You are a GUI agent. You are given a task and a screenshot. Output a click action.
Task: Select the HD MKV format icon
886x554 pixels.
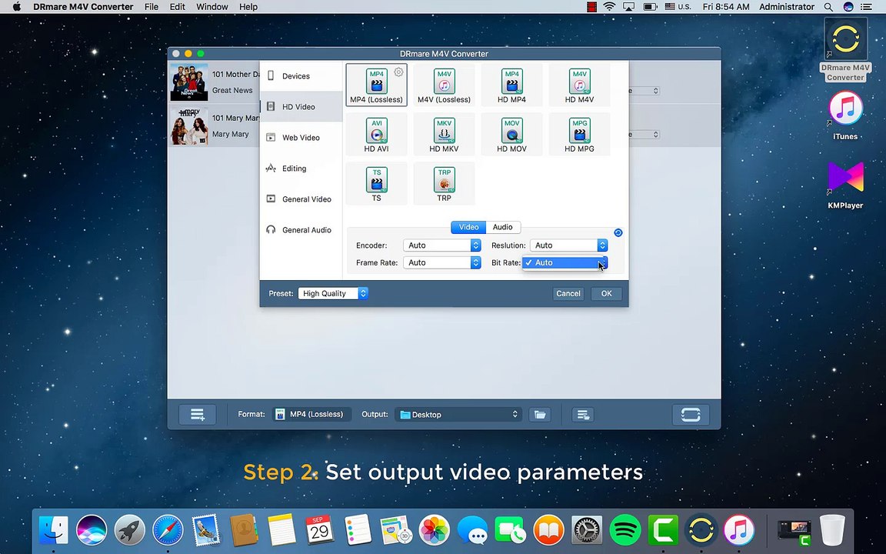(444, 135)
